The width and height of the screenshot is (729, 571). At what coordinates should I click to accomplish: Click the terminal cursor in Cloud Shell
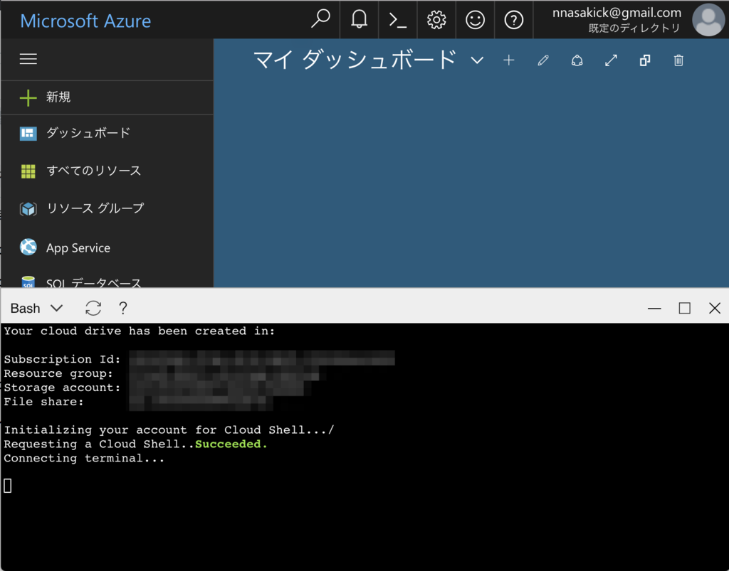pyautogui.click(x=7, y=486)
